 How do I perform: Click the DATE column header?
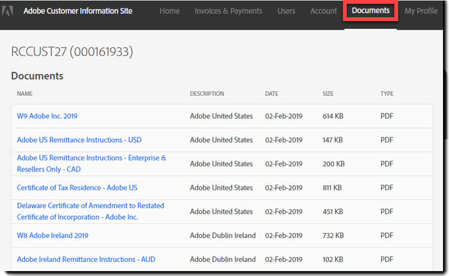pyautogui.click(x=272, y=93)
